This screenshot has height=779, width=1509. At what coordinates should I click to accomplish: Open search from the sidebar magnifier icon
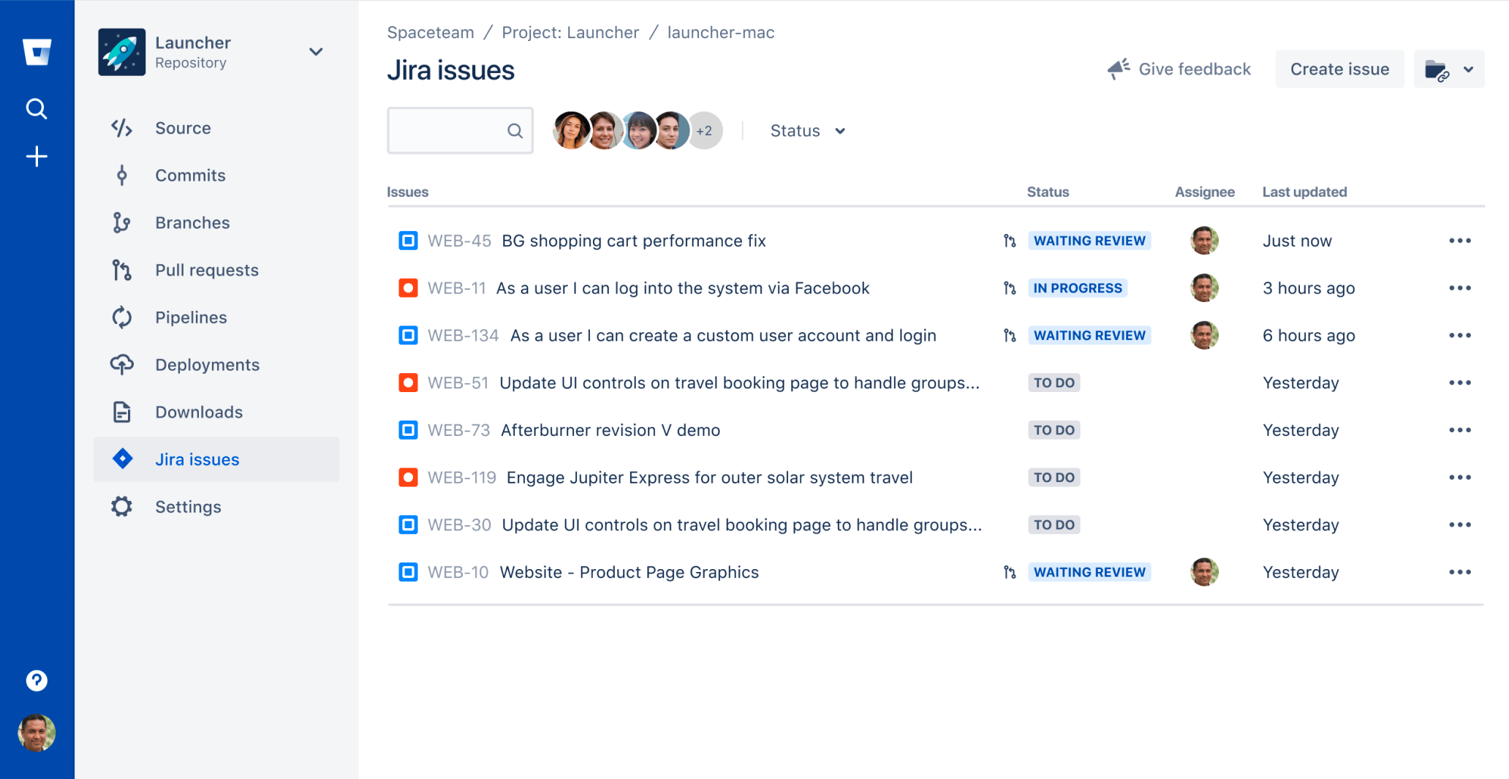[x=36, y=108]
